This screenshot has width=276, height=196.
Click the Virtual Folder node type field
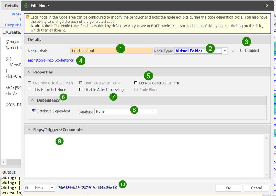point(198,51)
